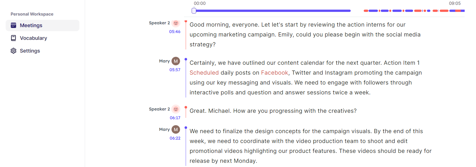This screenshot has width=476, height=167.
Task: Click Mary's avatar at 05:57
Action: [176, 61]
